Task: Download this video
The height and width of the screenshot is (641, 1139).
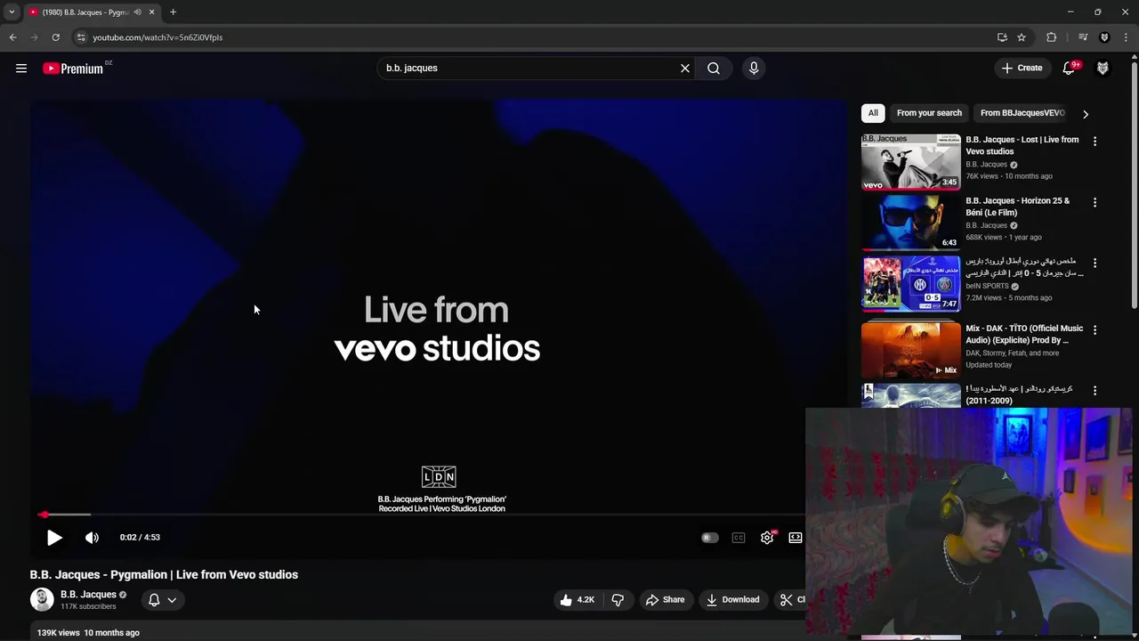Action: pos(732,600)
